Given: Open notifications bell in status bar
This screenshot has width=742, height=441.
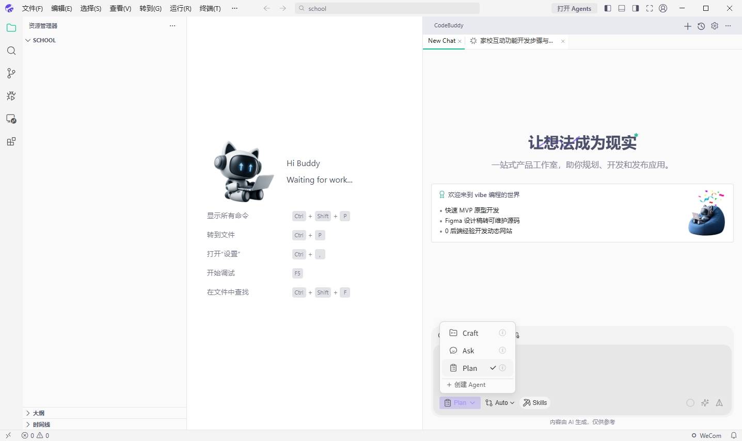Looking at the screenshot, I should click(x=733, y=435).
